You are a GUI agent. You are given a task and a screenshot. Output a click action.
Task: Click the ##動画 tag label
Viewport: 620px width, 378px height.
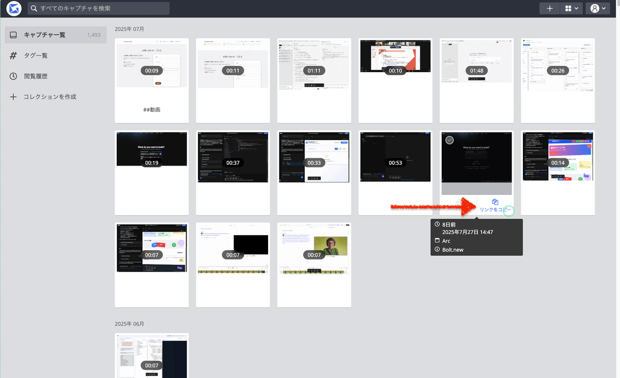[x=152, y=110]
